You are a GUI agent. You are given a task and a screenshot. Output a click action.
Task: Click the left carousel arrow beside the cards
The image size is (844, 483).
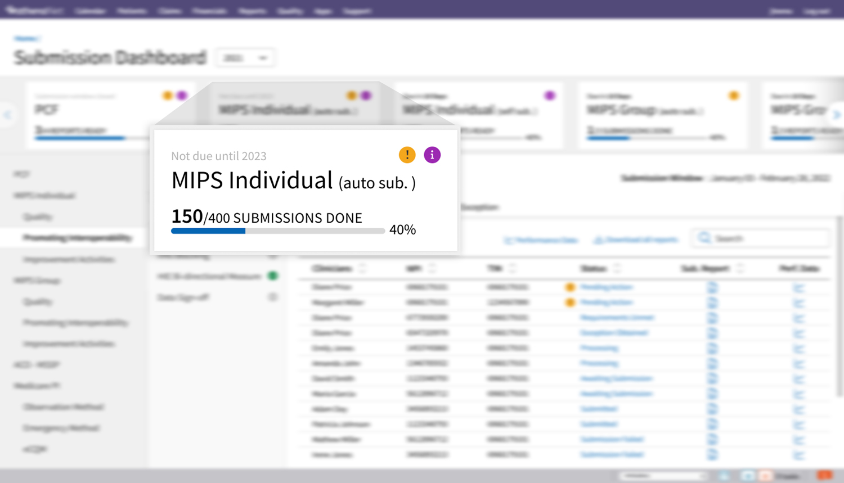tap(7, 115)
